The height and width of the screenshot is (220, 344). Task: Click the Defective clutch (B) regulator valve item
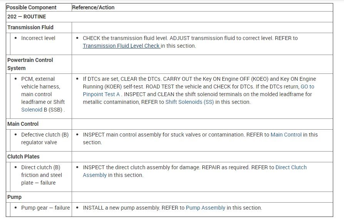coord(44,138)
